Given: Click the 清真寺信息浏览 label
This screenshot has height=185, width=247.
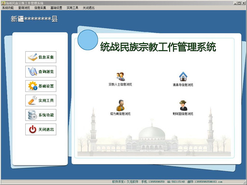Looking at the screenshot, I should [183, 85].
